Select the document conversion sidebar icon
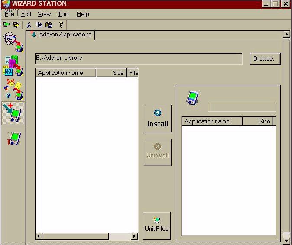This screenshot has height=245, width=292. point(13,65)
